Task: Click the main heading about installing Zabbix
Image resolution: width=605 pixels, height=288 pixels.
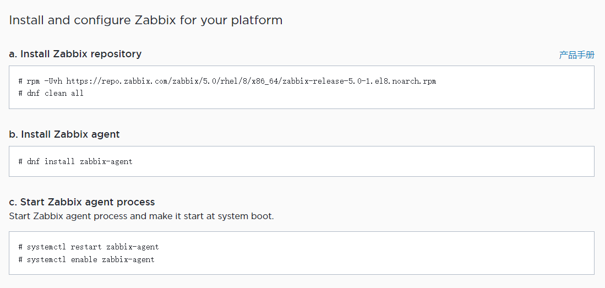Action: [146, 20]
